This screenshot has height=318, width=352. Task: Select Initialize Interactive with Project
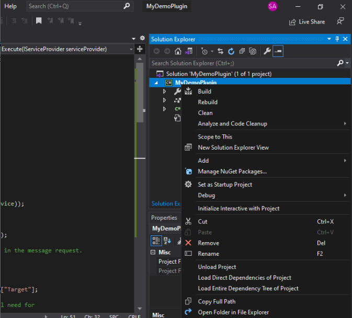tap(266, 209)
